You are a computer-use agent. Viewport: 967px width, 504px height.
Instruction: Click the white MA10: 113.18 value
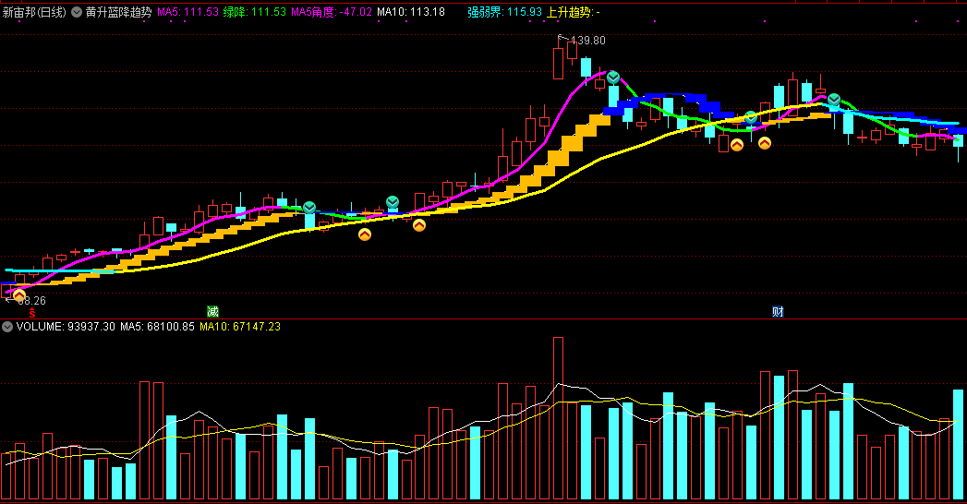(411, 12)
